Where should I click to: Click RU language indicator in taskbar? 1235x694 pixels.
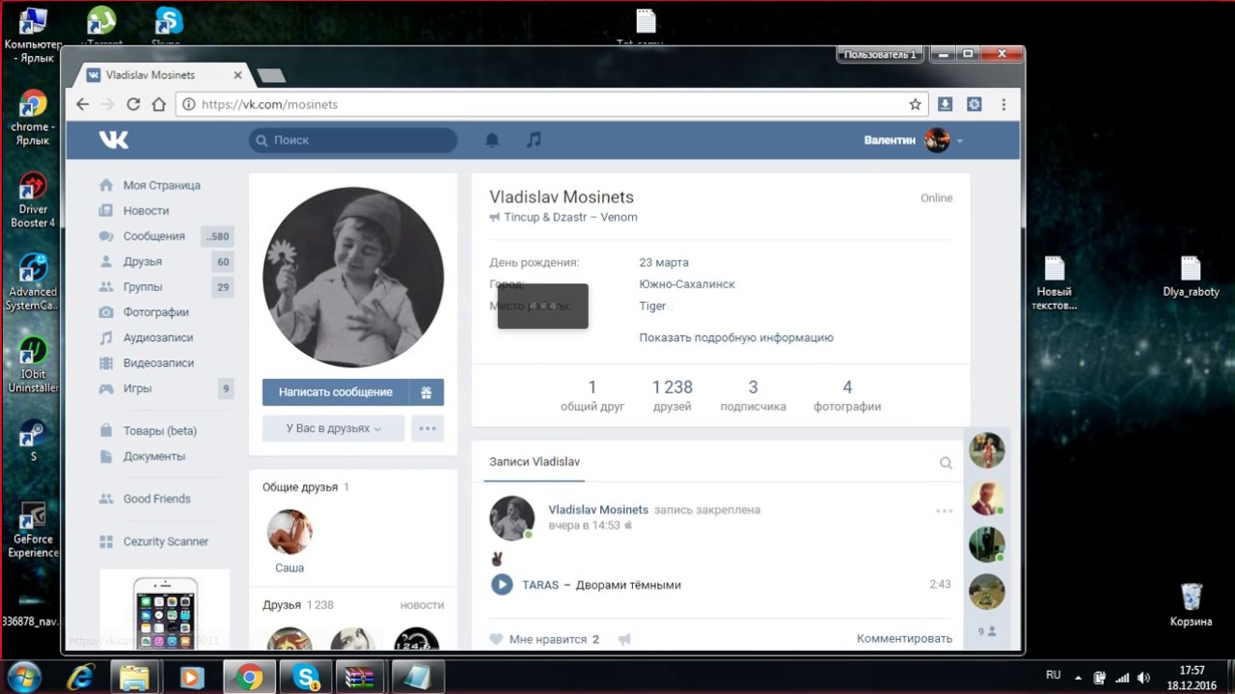click(1054, 676)
